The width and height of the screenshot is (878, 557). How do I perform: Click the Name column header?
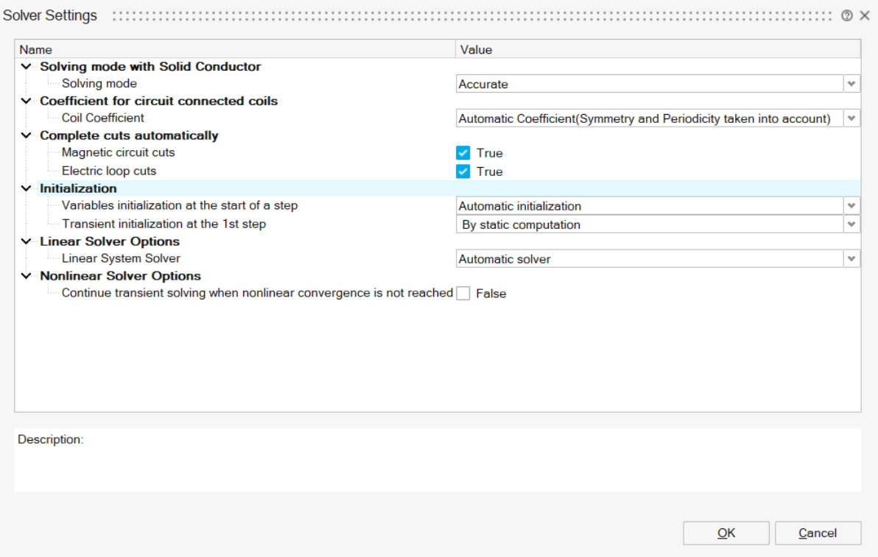click(235, 49)
